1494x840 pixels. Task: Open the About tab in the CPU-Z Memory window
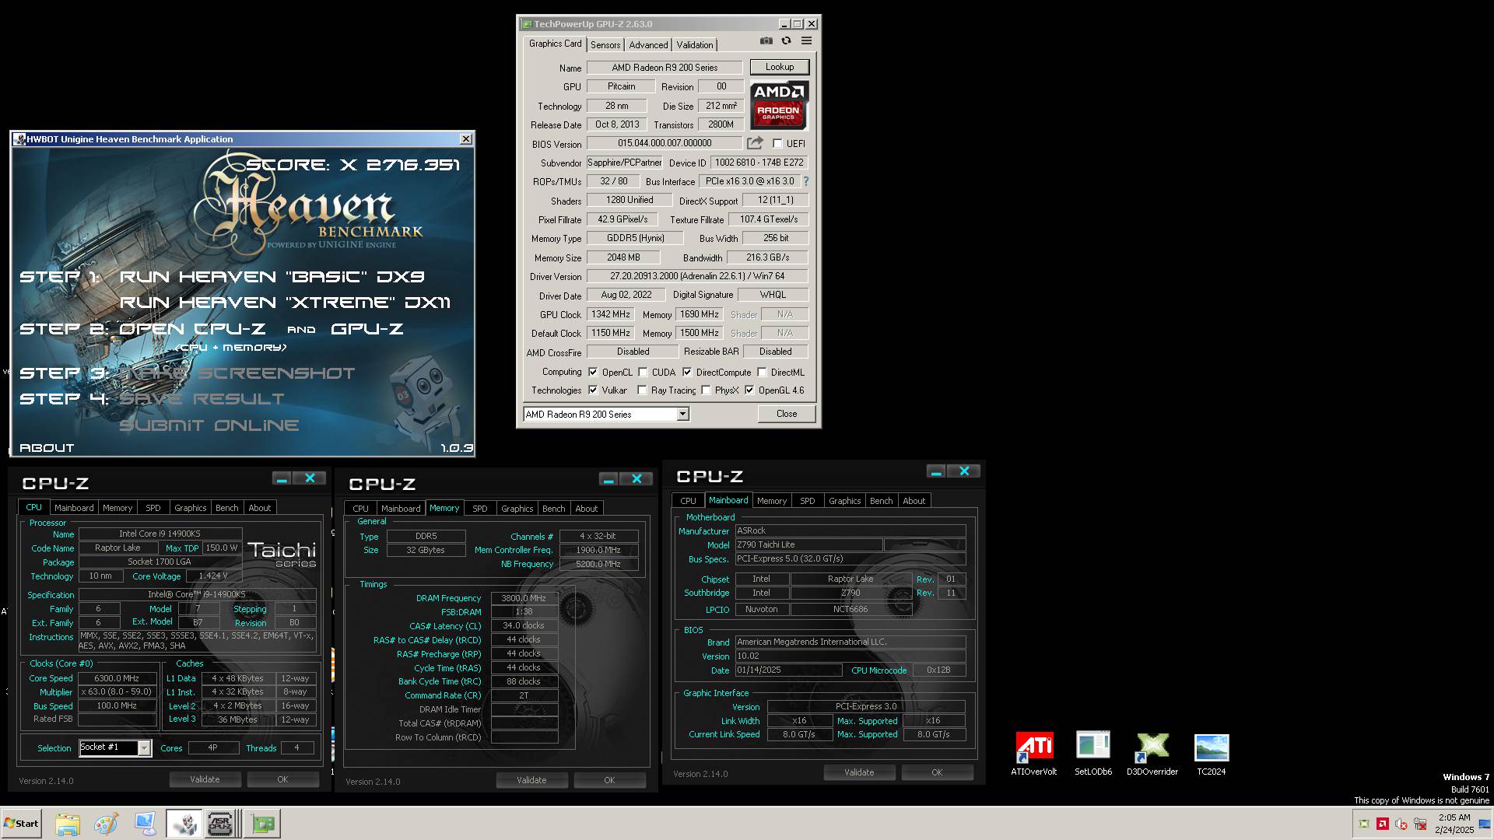(x=587, y=509)
